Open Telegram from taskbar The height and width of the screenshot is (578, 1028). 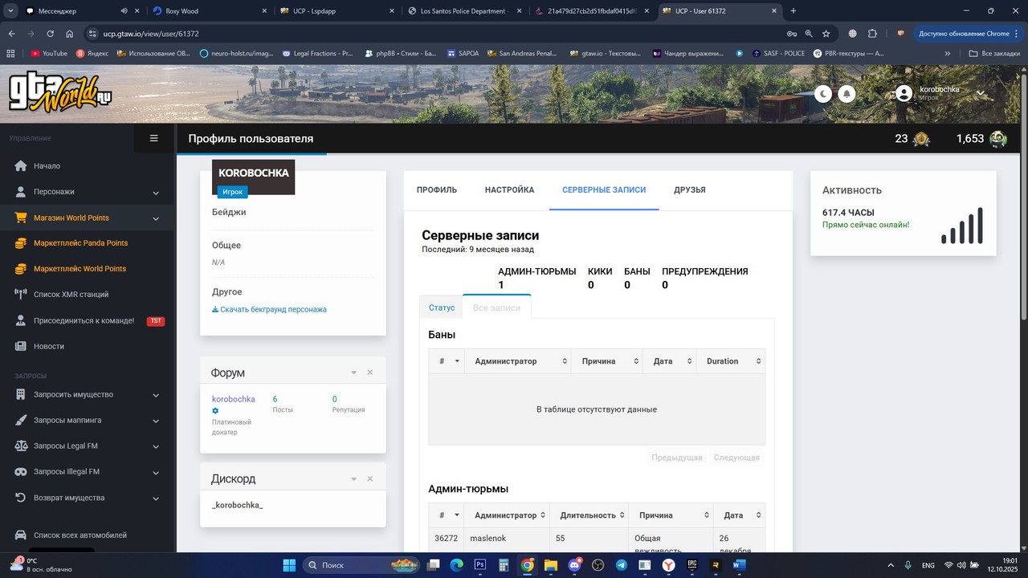622,565
